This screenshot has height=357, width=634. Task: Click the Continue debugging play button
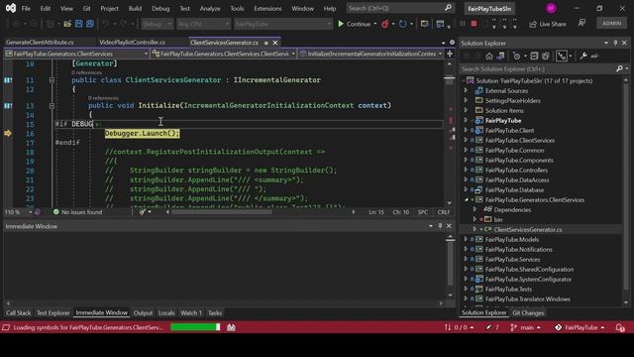[x=341, y=24]
